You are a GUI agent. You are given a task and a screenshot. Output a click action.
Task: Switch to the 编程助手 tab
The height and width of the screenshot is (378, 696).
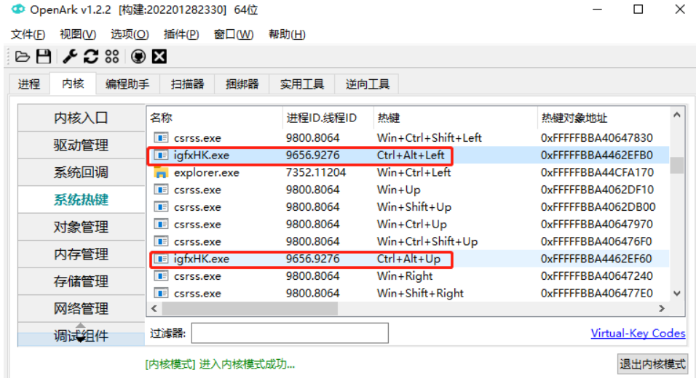pos(127,84)
